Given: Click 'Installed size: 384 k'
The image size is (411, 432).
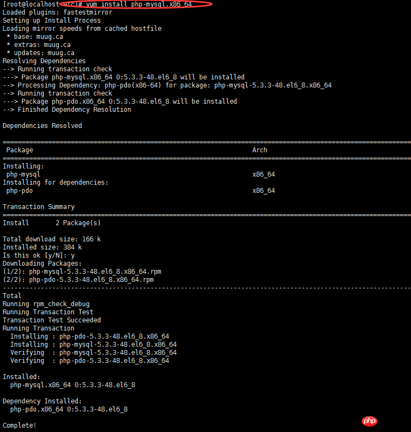Looking at the screenshot, I should click(x=42, y=247).
